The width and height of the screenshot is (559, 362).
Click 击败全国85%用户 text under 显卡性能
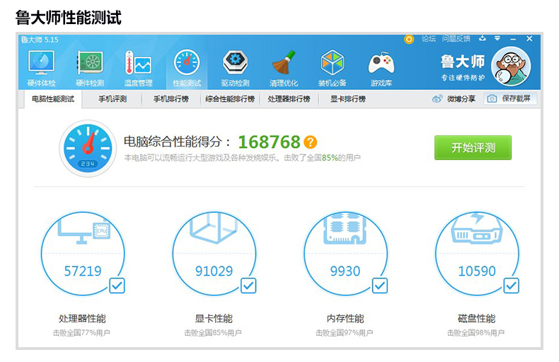(213, 333)
